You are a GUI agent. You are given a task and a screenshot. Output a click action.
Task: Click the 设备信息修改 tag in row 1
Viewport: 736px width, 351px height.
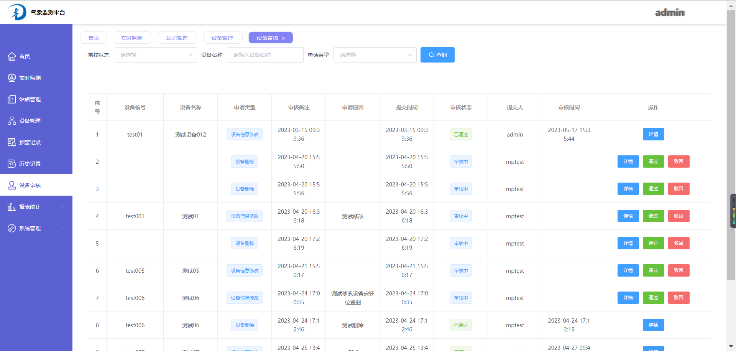[245, 134]
